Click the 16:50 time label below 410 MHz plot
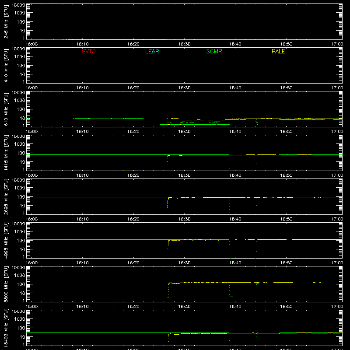Viewport: 350px width, 350px height. [x=286, y=88]
